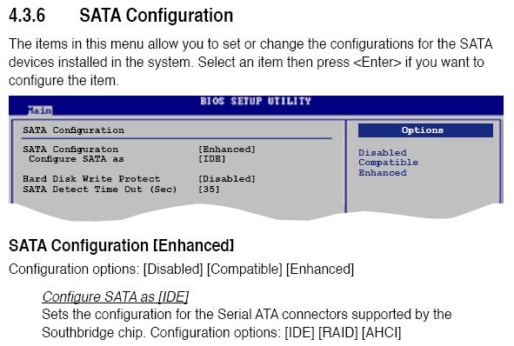This screenshot has height=346, width=514.
Task: Change Hard Disk Write Protect [Disabled] value
Action: (x=226, y=179)
